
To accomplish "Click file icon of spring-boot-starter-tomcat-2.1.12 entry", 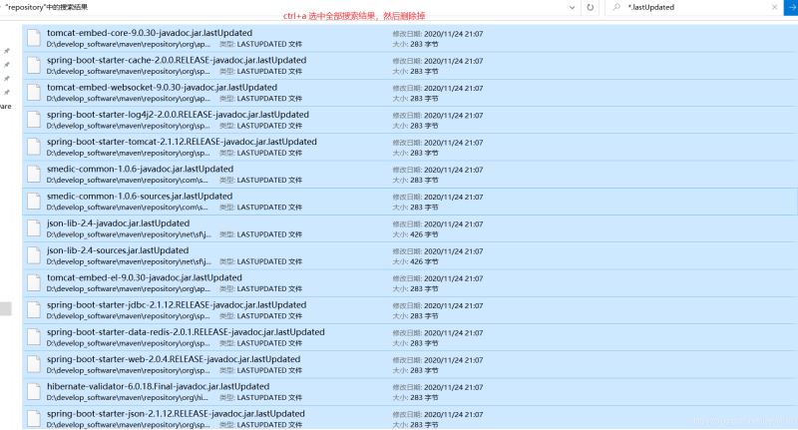I will click(34, 147).
